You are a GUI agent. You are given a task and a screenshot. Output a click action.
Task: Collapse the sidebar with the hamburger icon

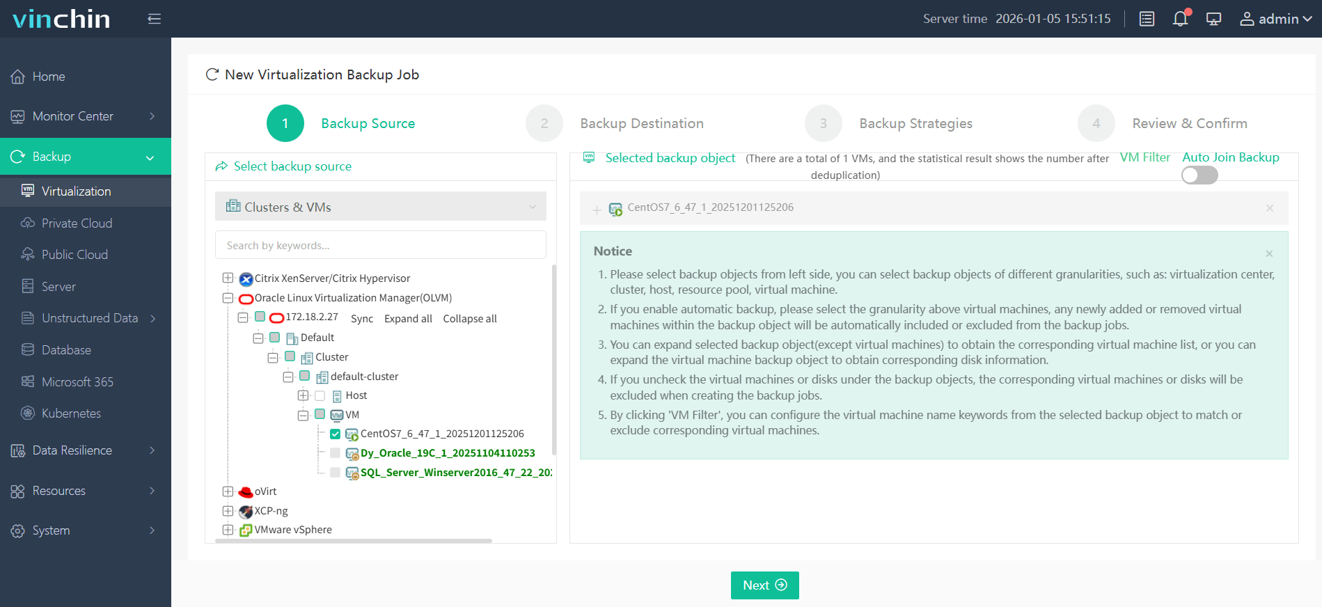click(155, 19)
